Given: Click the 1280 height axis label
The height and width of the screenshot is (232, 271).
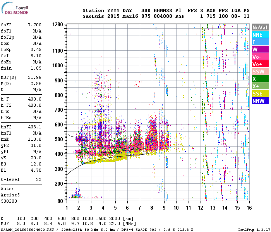Looking at the screenshot, I should 58,24.
